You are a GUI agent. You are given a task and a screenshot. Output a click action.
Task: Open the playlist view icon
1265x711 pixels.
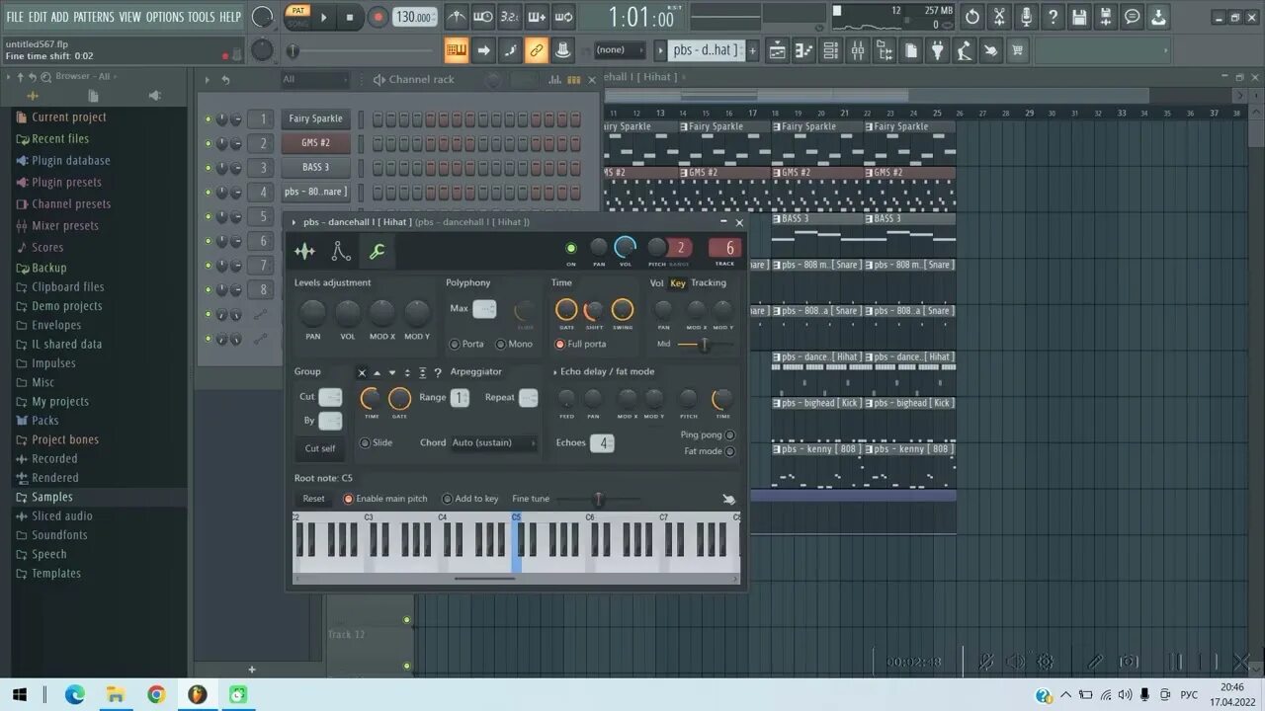click(x=778, y=50)
